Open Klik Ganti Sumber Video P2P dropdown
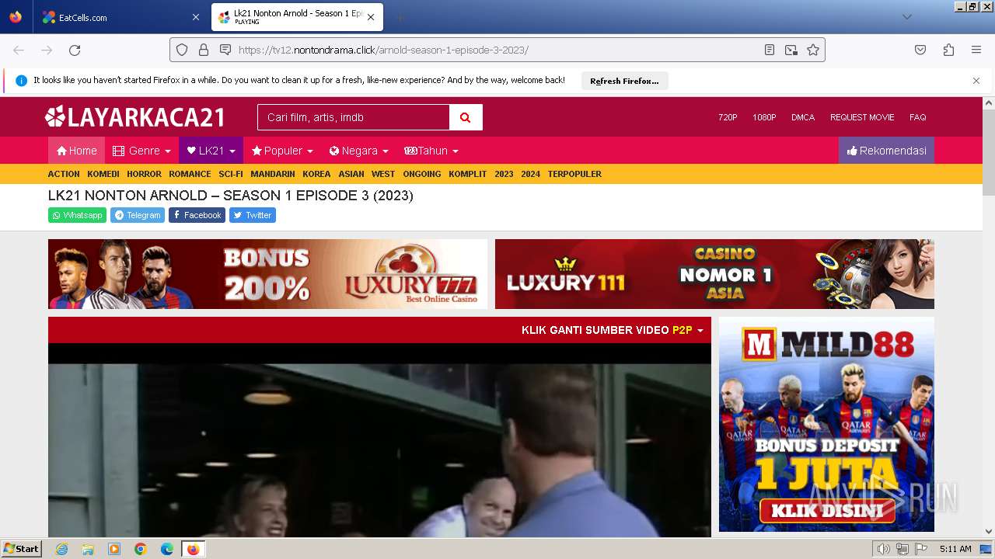 coord(613,330)
